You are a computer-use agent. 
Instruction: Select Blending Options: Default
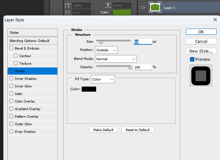click(32, 41)
